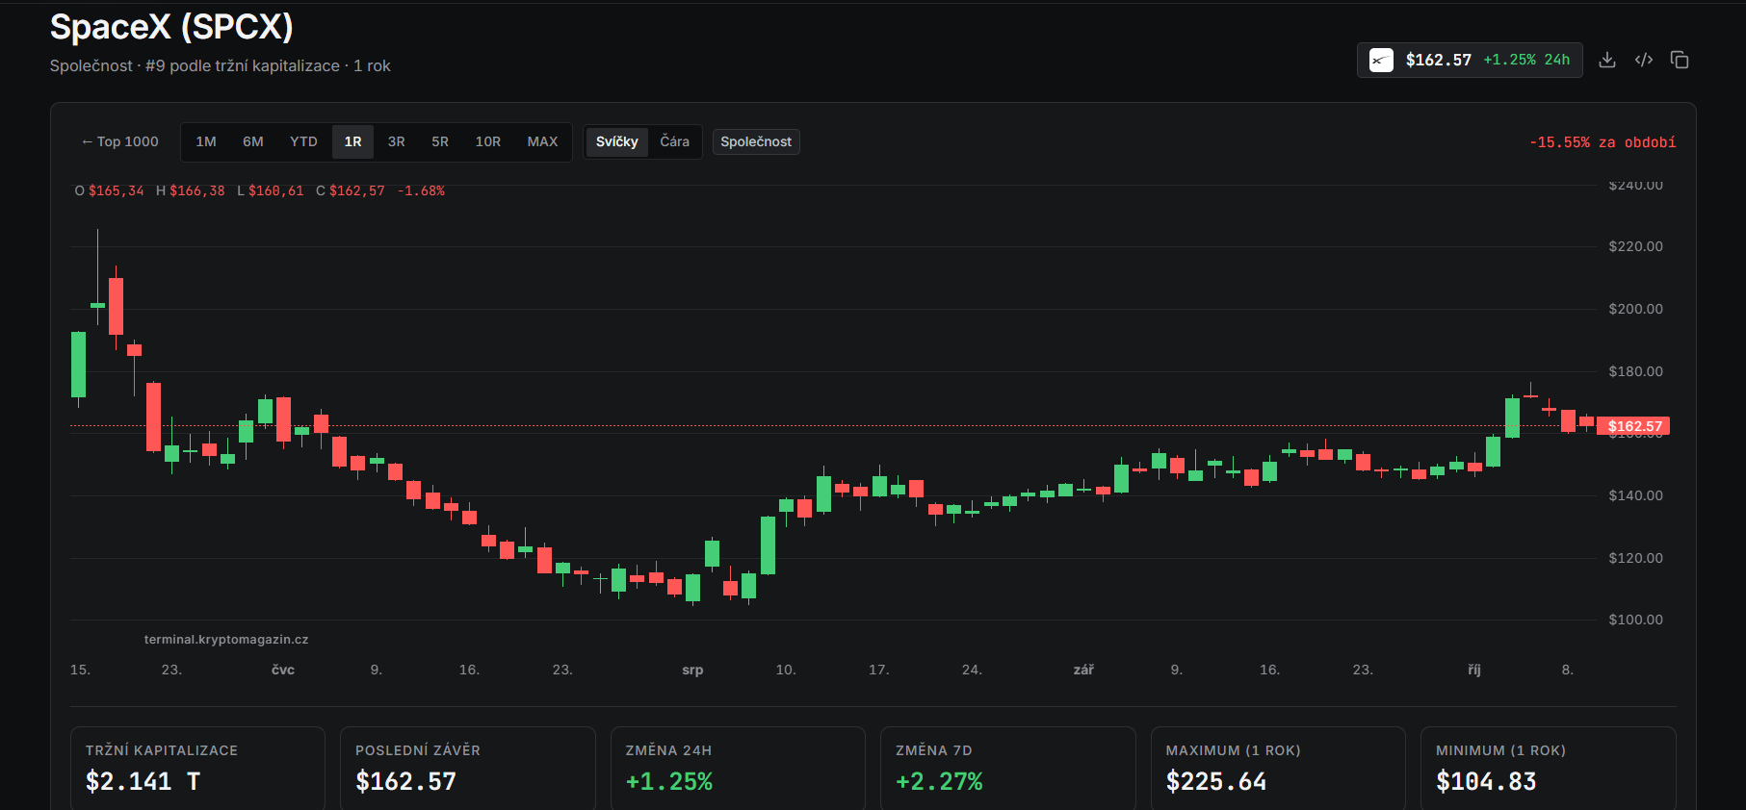Click the -15.55% za období label
1746x810 pixels.
(x=1603, y=142)
